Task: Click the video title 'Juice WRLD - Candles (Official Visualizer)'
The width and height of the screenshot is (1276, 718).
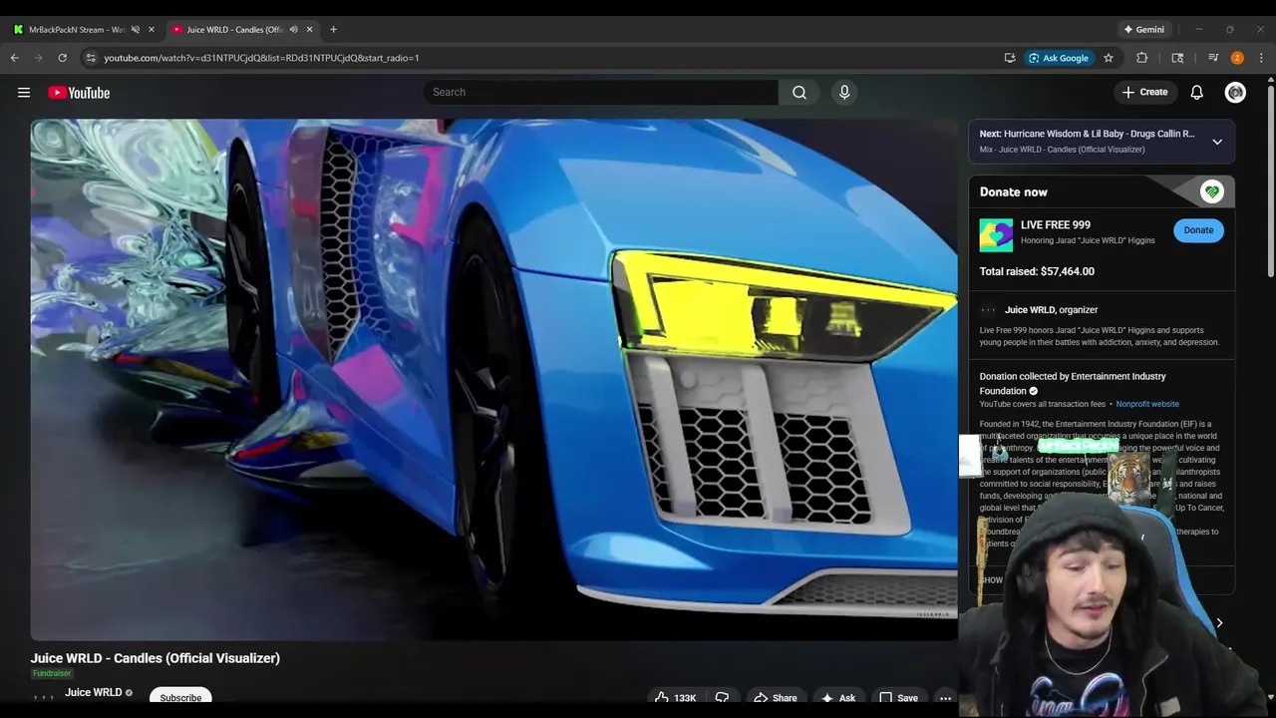Action: [x=155, y=658]
